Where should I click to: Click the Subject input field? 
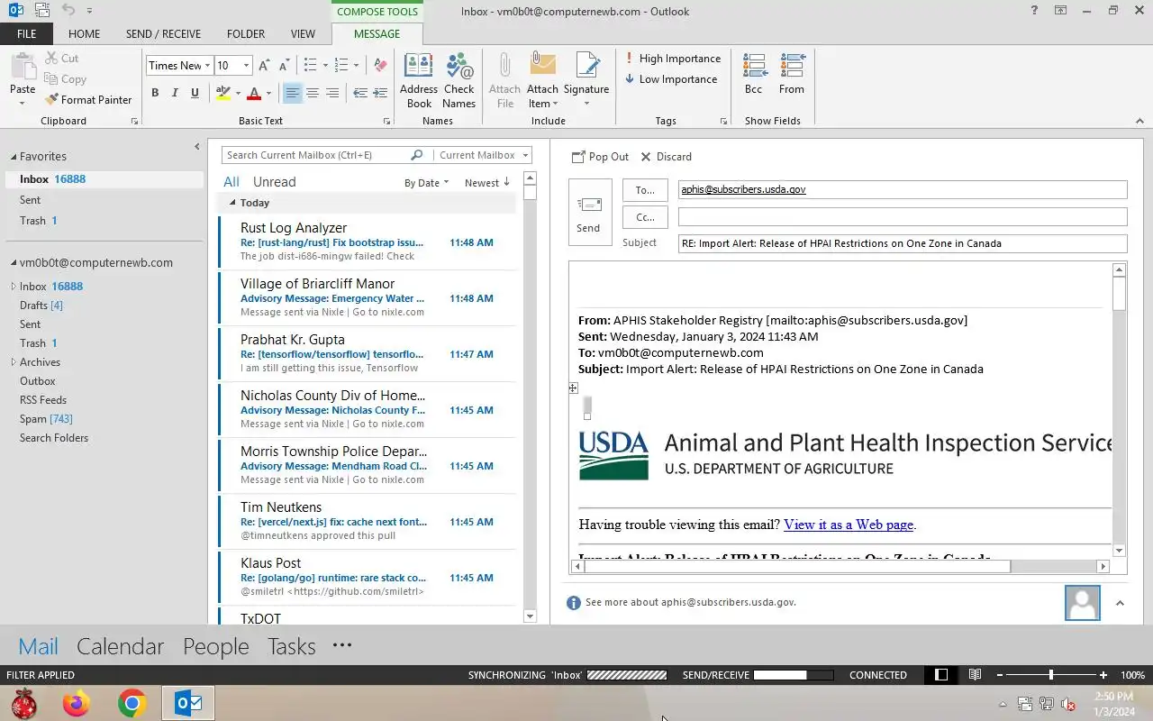[x=902, y=243]
